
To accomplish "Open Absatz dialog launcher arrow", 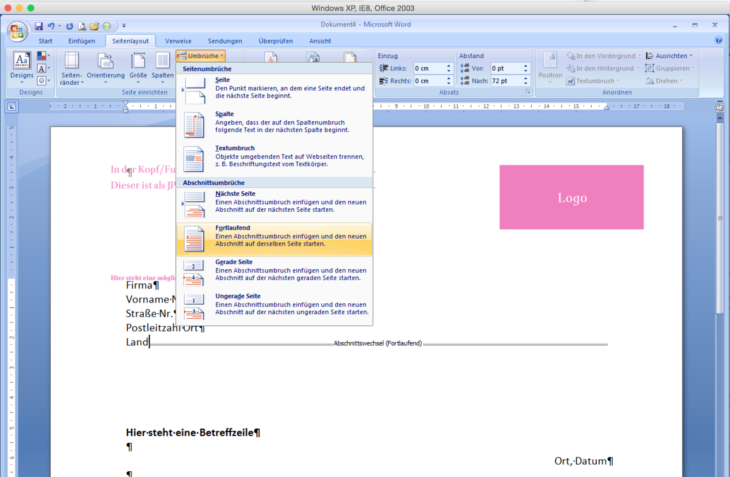I will click(528, 92).
